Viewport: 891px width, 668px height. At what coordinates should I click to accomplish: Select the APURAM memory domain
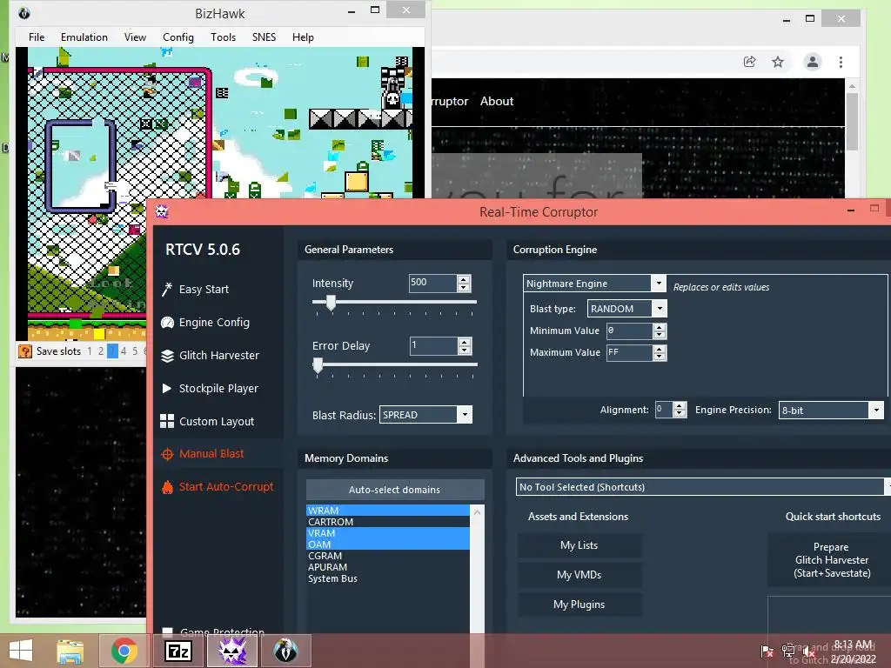pyautogui.click(x=388, y=567)
